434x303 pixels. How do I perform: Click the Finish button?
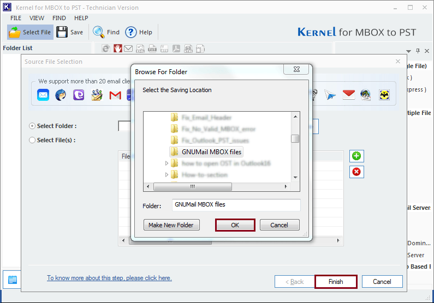[x=336, y=282]
